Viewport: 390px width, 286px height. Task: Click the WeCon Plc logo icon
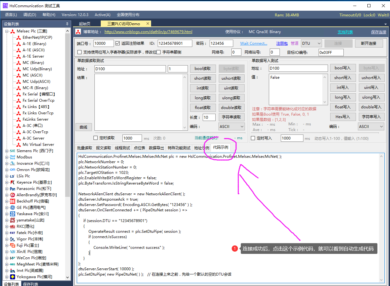click(x=13, y=258)
